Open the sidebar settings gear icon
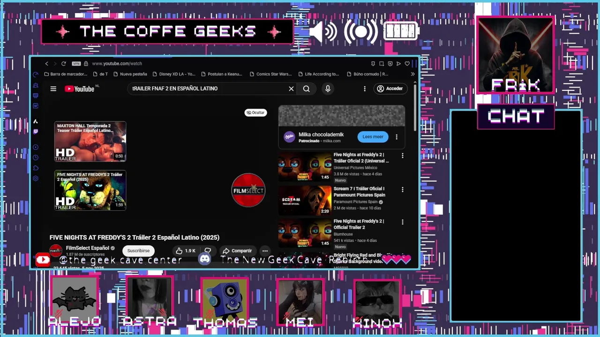The height and width of the screenshot is (337, 600). pyautogui.click(x=36, y=178)
